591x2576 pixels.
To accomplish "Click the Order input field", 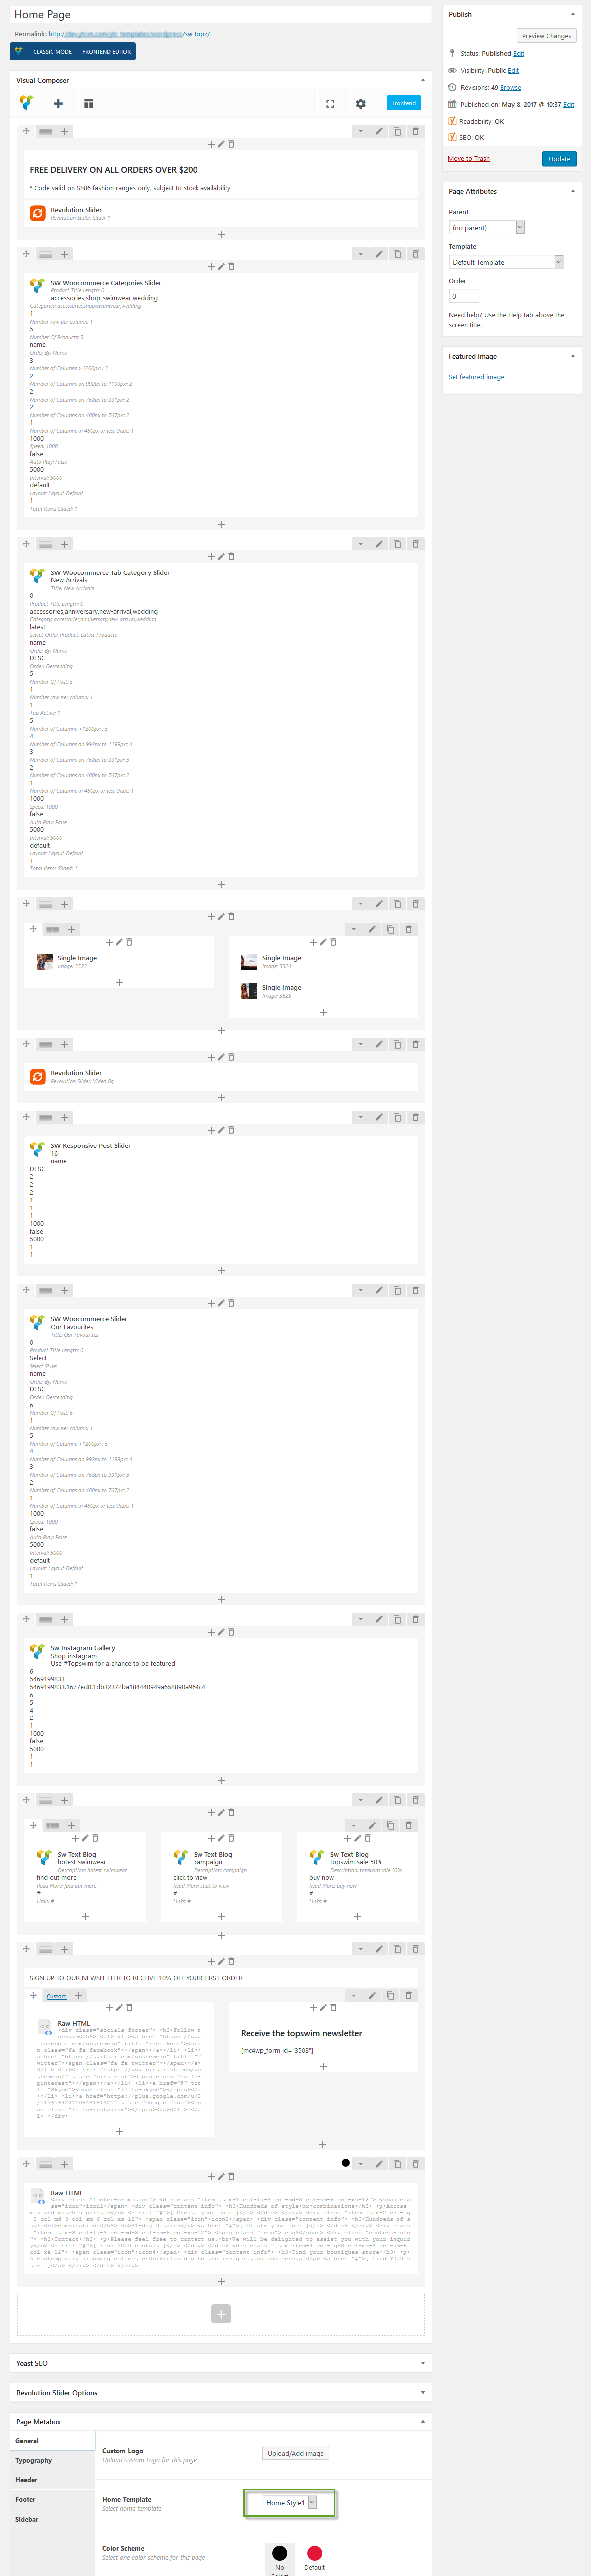I will 464,296.
